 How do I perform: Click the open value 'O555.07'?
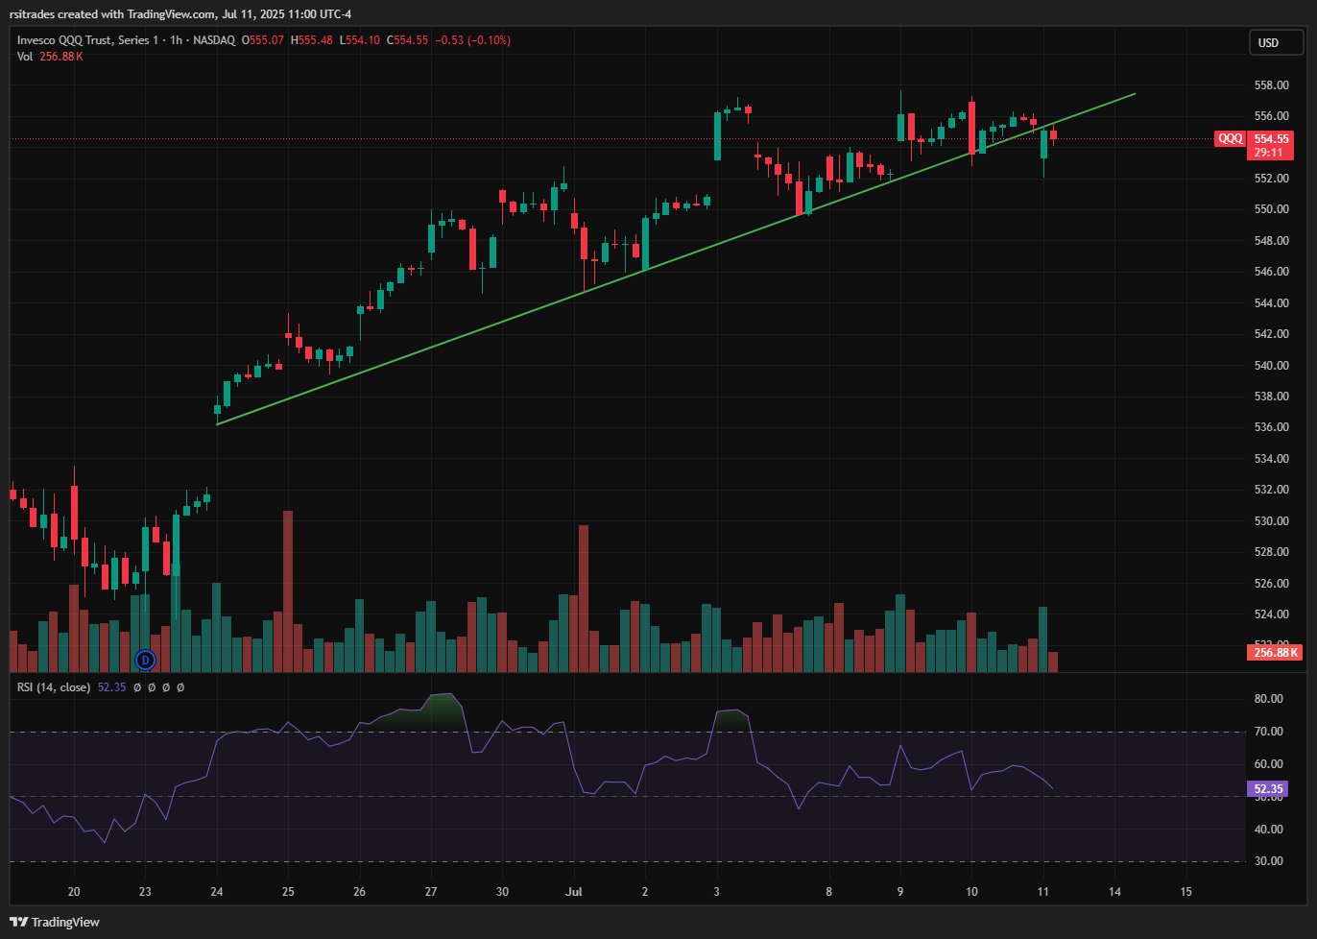pos(263,40)
